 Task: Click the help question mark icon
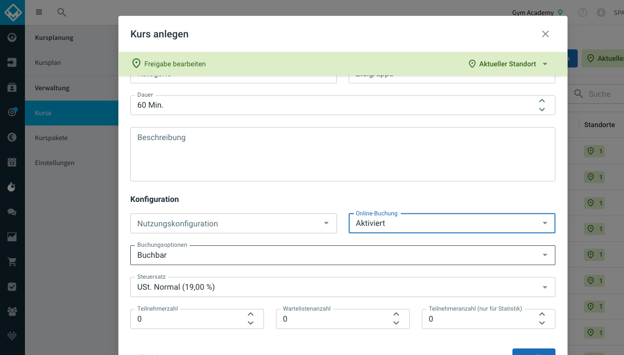[x=583, y=12]
